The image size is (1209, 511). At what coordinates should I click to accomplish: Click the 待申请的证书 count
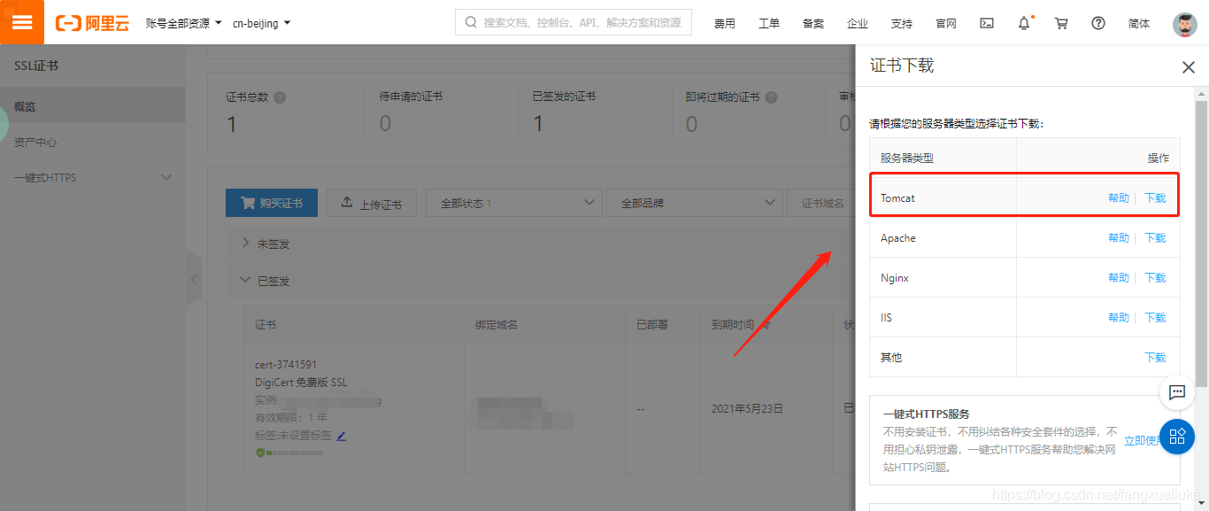click(385, 124)
